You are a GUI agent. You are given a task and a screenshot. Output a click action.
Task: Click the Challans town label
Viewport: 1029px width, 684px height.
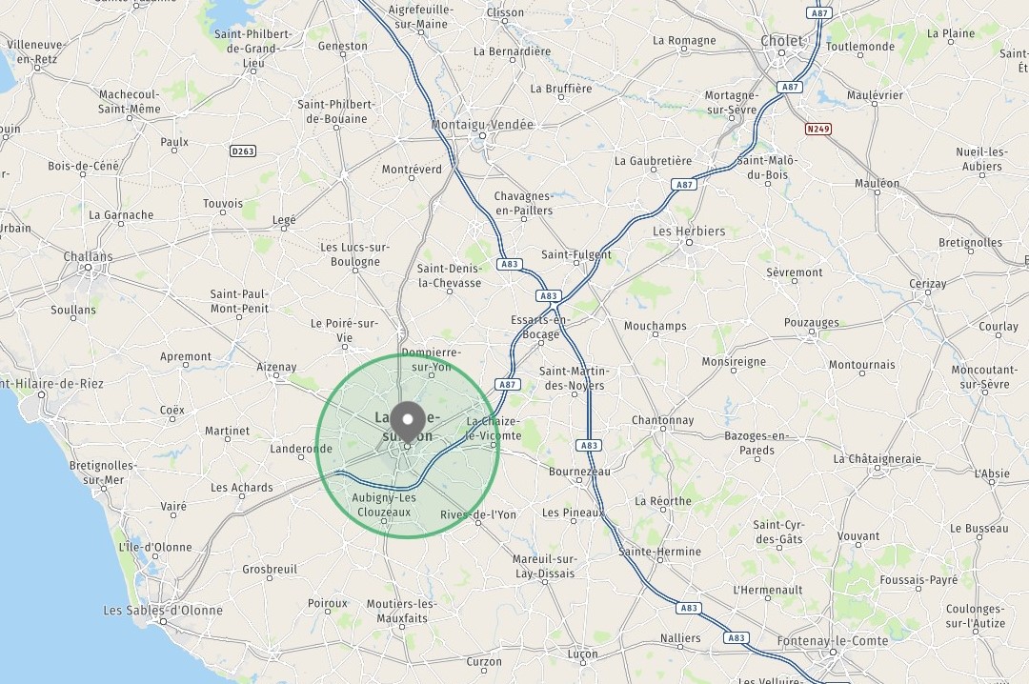pyautogui.click(x=88, y=256)
